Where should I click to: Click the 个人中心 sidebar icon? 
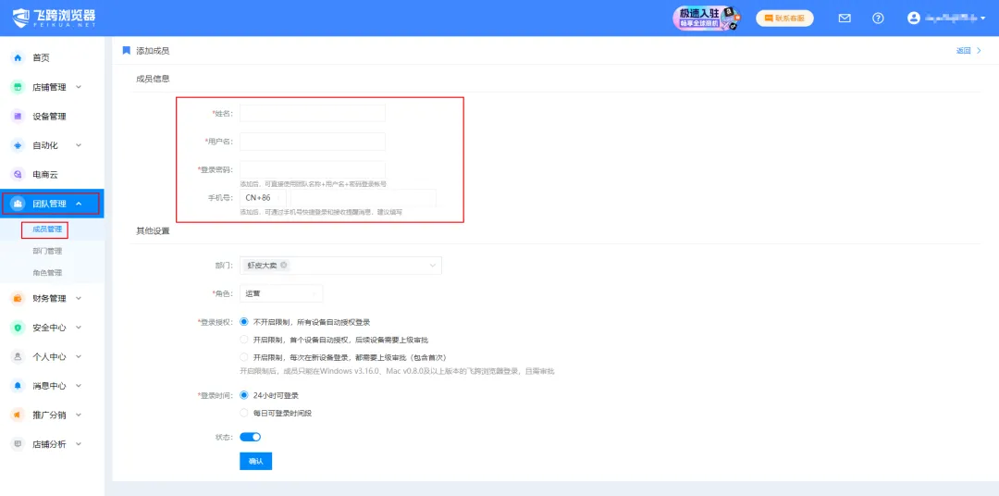[18, 357]
